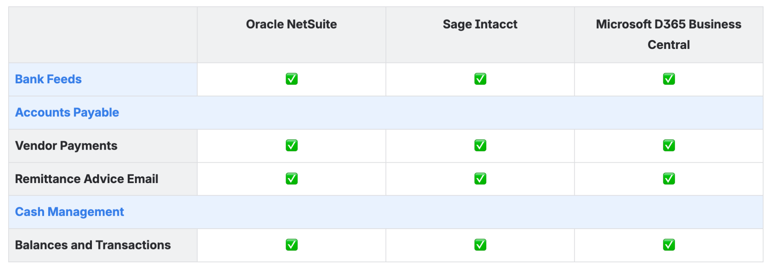
Task: Click Bank Feeds checkmark under Microsoft D365
Action: click(669, 79)
